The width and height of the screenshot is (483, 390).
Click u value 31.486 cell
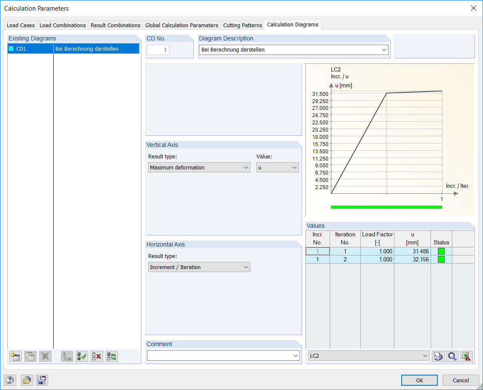pos(412,251)
